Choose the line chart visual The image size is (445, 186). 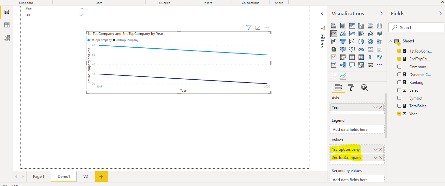(x=334, y=33)
